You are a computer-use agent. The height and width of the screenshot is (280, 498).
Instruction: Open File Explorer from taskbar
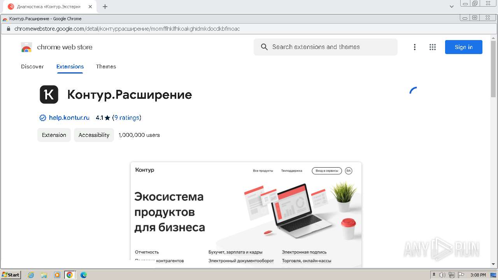(x=44, y=275)
